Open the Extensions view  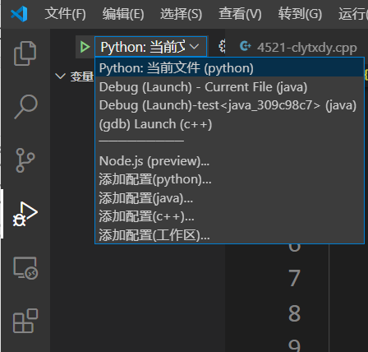[25, 321]
